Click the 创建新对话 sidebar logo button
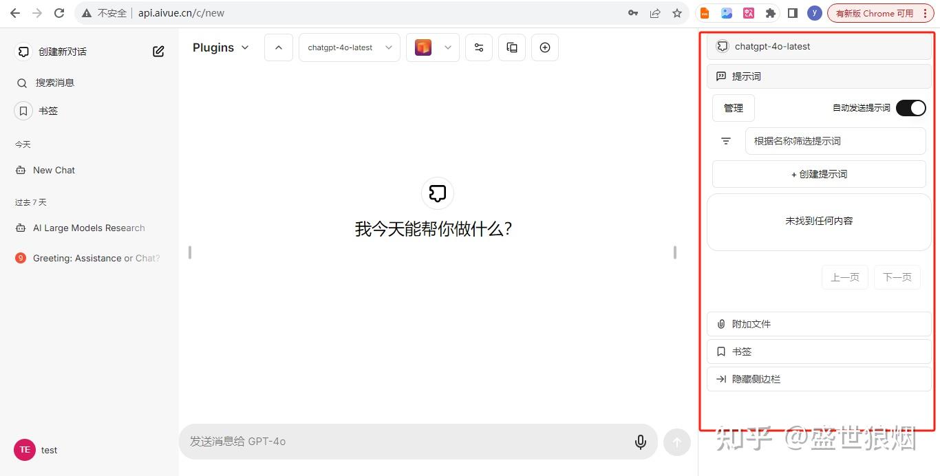 tap(23, 52)
